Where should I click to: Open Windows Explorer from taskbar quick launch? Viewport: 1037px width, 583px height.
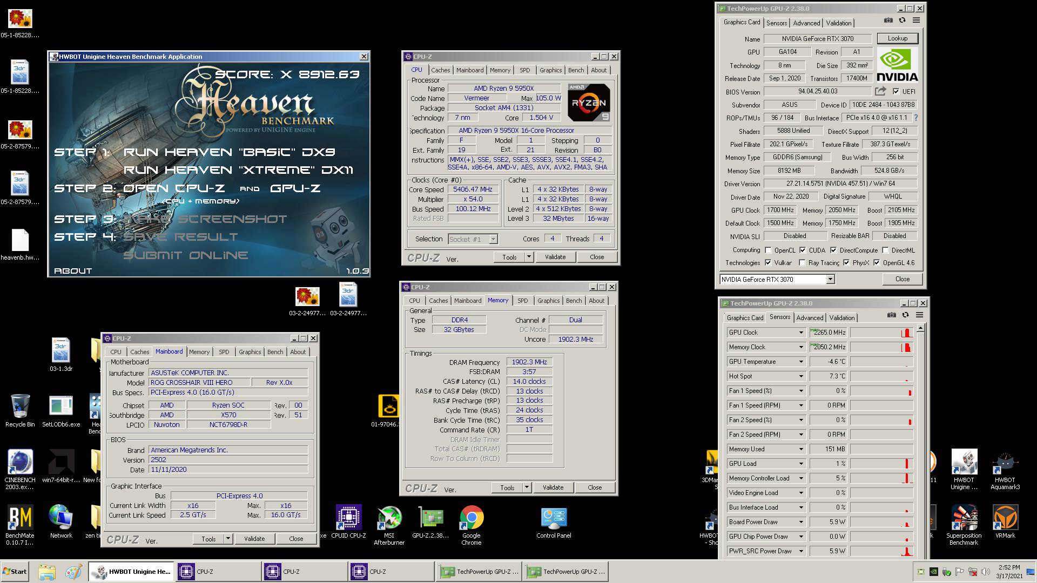click(x=47, y=572)
